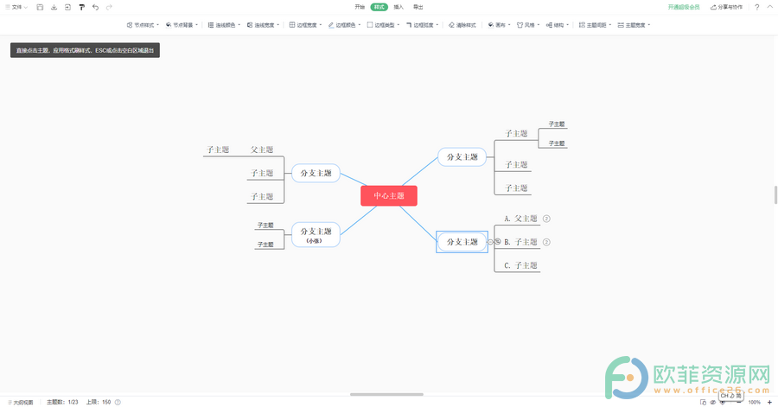The width and height of the screenshot is (778, 407).
Task: Select the red 中心主题 node
Action: (x=389, y=196)
